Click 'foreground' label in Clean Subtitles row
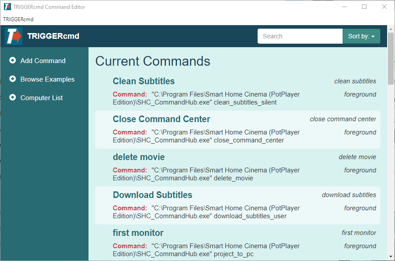Viewport: 395px width, 261px height. pos(360,94)
